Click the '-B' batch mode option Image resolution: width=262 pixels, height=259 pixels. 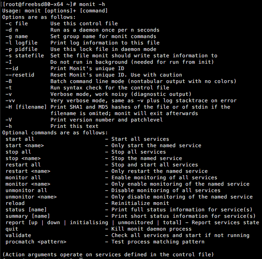9,81
